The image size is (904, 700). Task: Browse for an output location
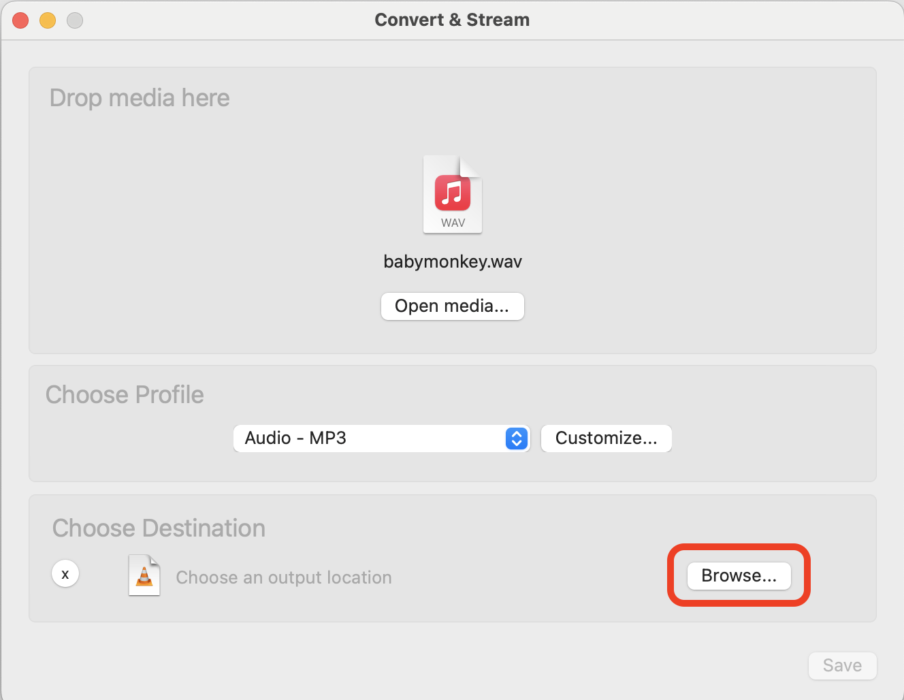coord(739,575)
